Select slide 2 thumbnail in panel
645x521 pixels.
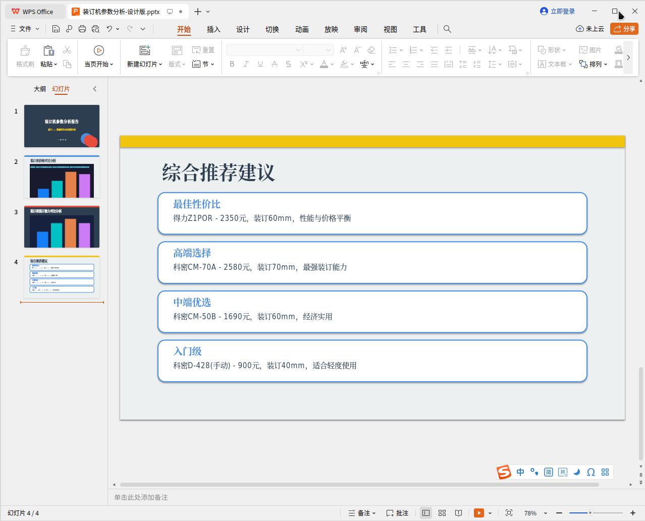coord(62,177)
